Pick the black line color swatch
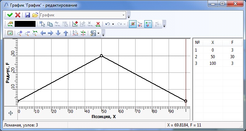Screen dimensions: 246x131 pos(25,24)
